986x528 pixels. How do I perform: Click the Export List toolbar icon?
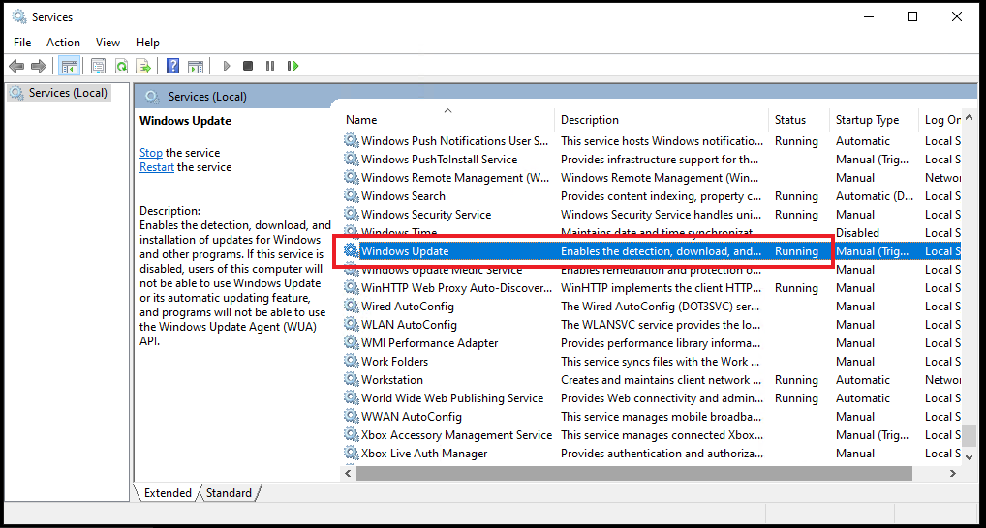coord(143,66)
